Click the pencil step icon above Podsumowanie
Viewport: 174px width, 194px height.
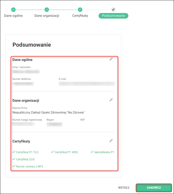coord(113,10)
